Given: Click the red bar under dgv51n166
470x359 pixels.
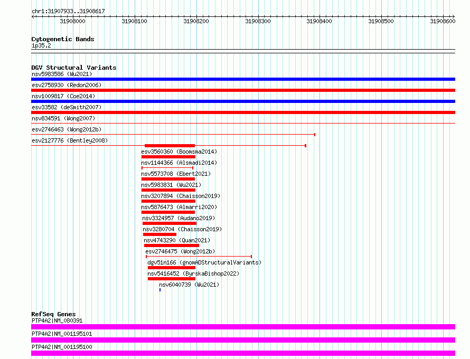Looking at the screenshot, I should click(172, 268).
